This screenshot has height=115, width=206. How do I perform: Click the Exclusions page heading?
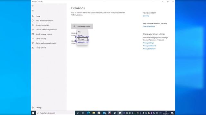point(78,8)
